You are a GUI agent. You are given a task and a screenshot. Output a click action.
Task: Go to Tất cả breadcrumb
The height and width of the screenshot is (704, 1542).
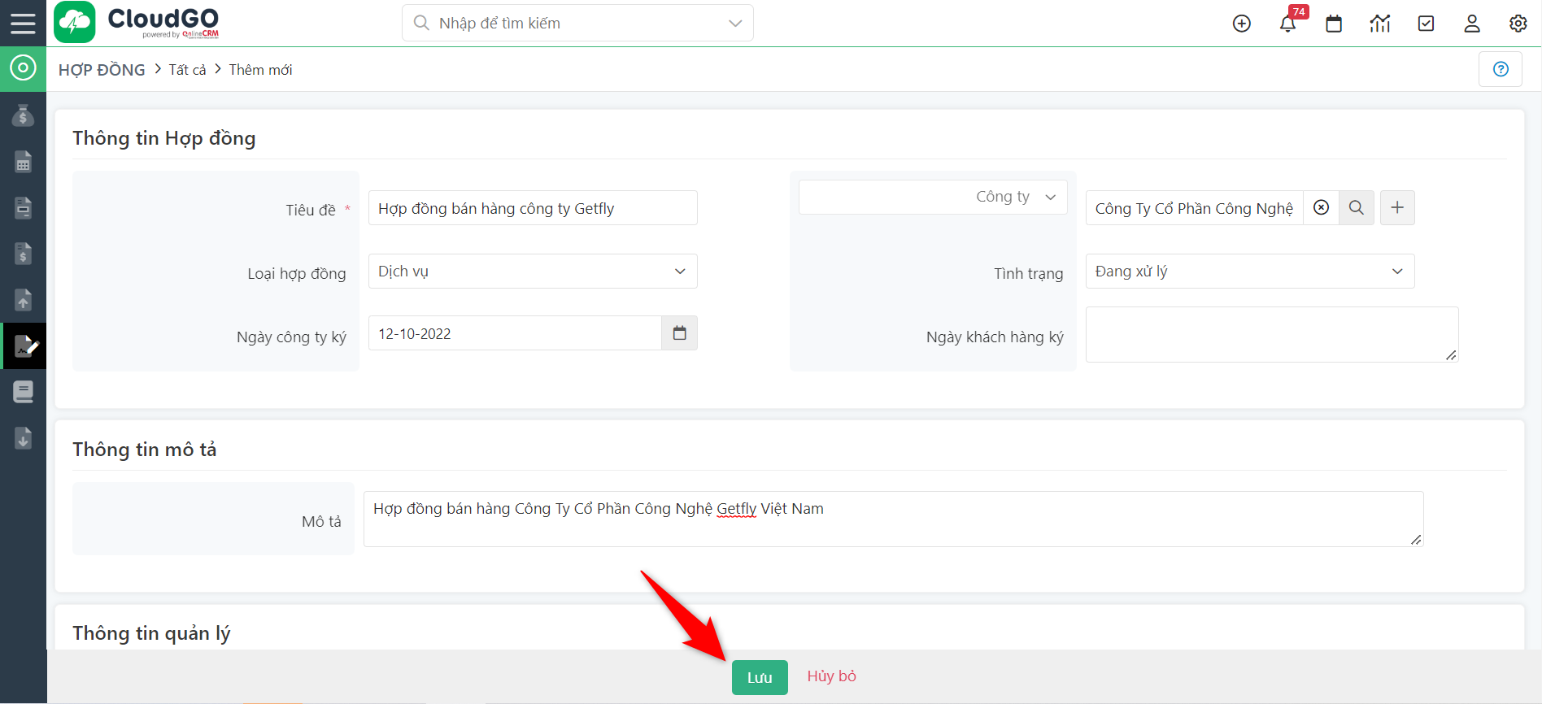(x=187, y=70)
